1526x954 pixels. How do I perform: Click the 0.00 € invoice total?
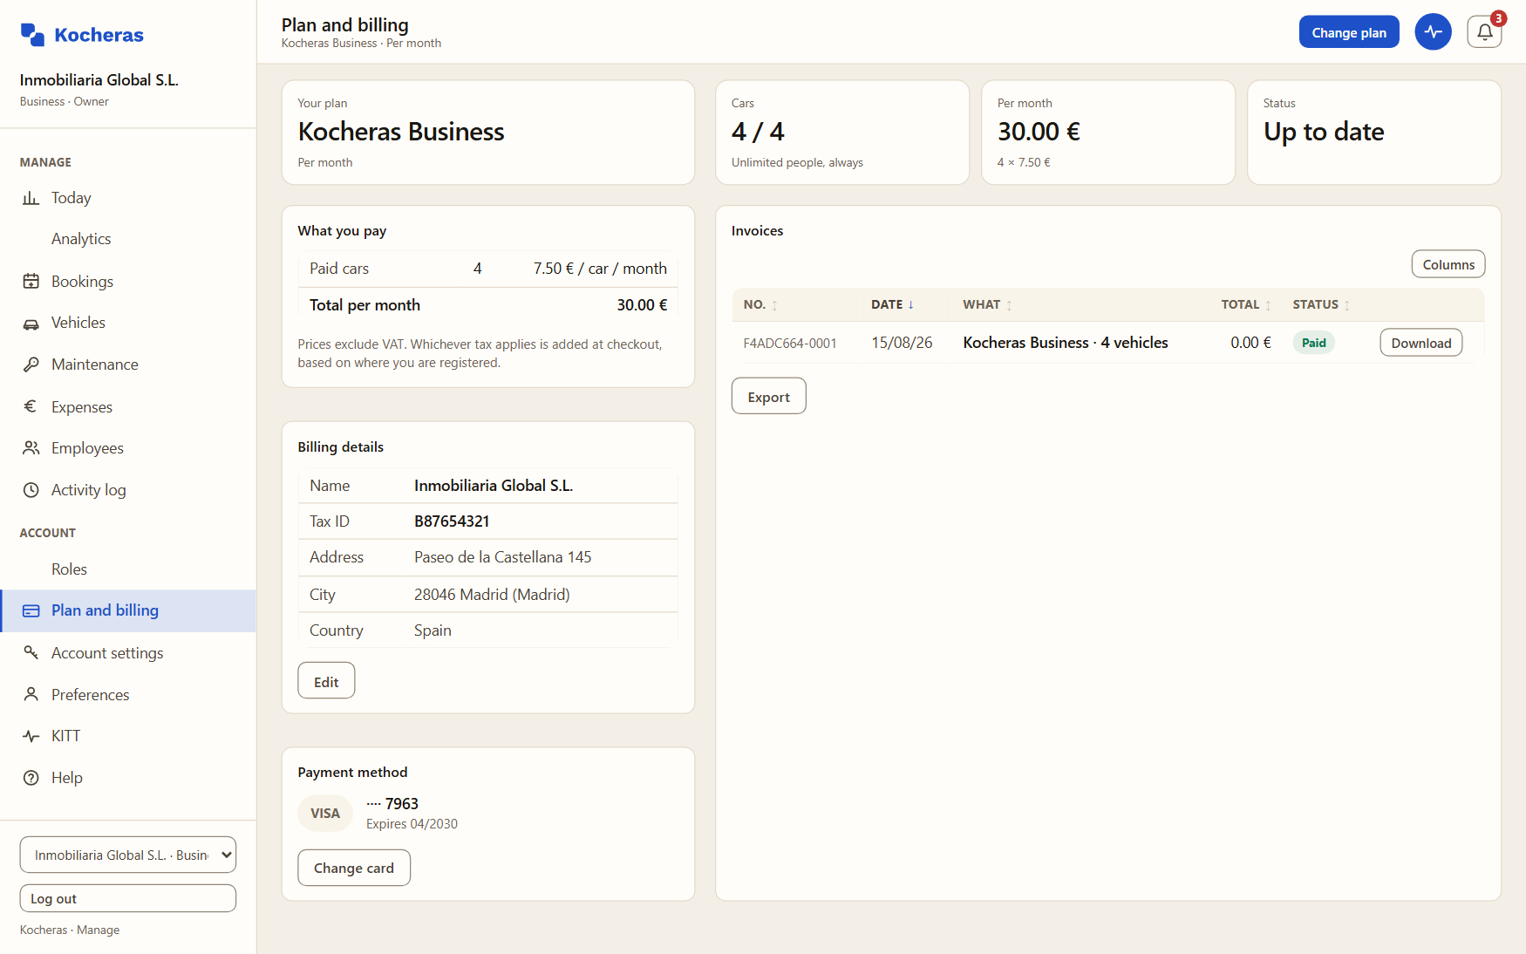(x=1250, y=343)
